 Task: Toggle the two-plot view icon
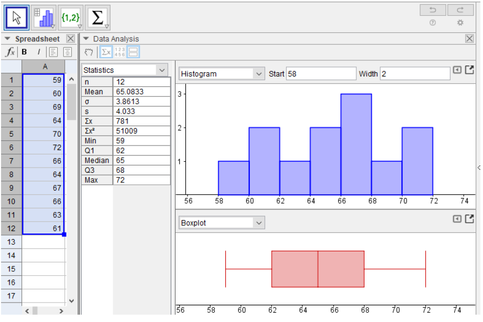135,52
